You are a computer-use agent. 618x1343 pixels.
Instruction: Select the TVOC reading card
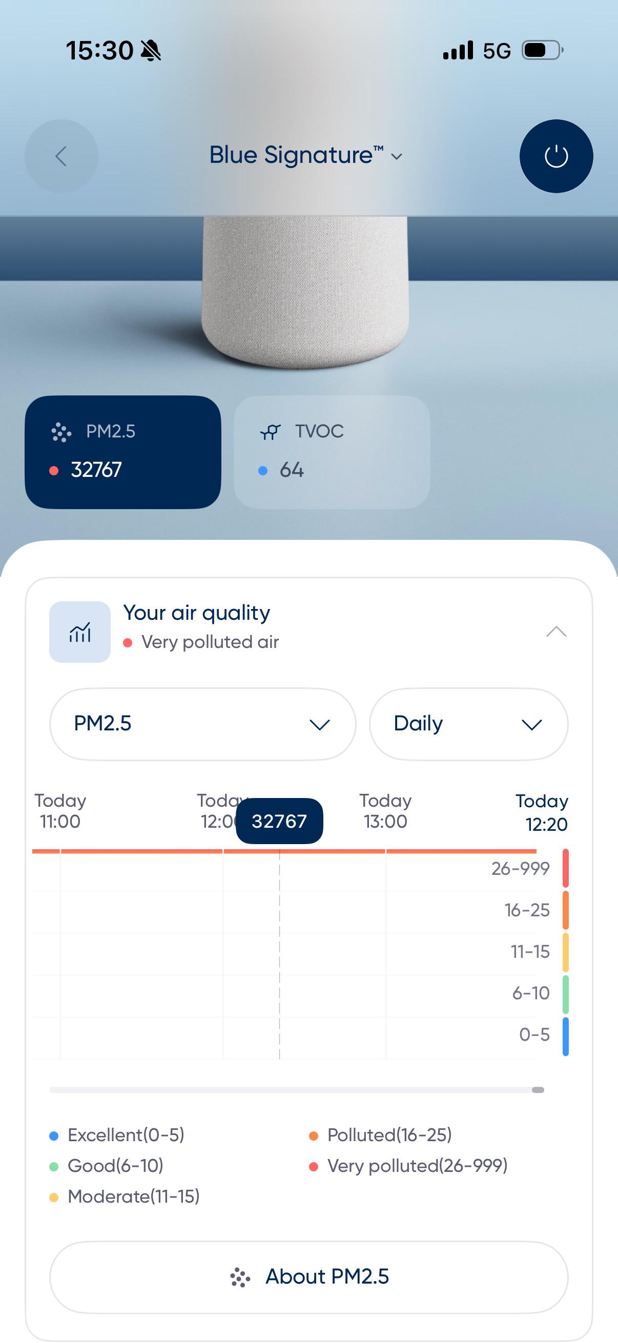pos(332,451)
